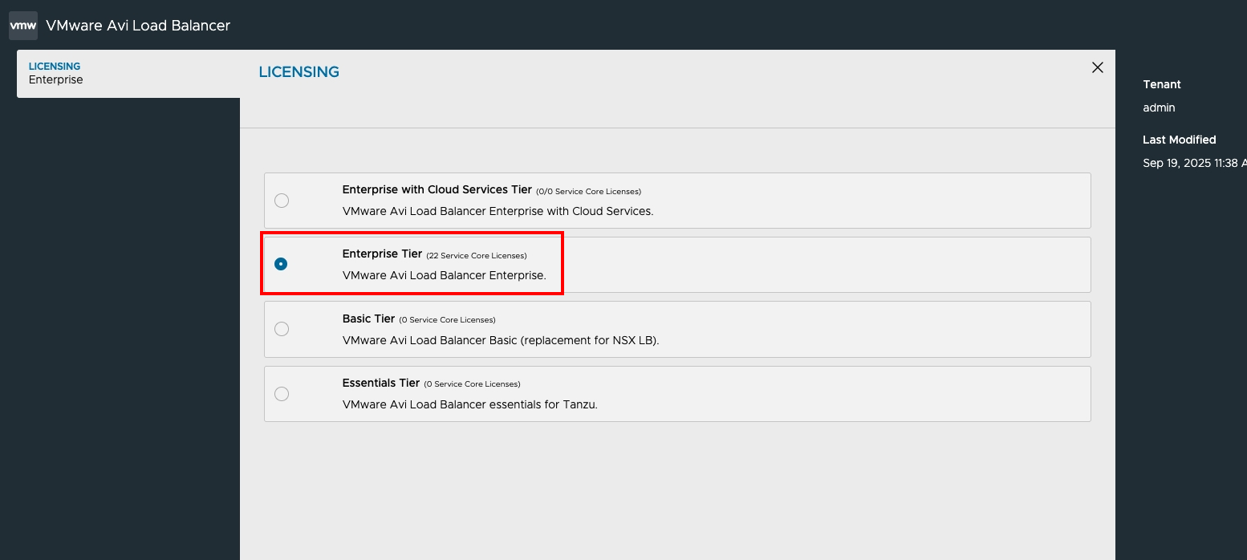Image resolution: width=1247 pixels, height=560 pixels.
Task: Click the admin tenant value
Action: [1159, 108]
